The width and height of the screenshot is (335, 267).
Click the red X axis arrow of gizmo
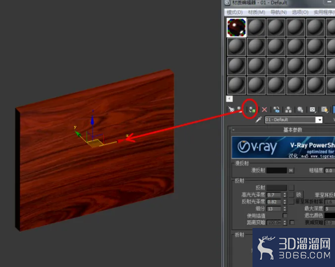coord(121,141)
